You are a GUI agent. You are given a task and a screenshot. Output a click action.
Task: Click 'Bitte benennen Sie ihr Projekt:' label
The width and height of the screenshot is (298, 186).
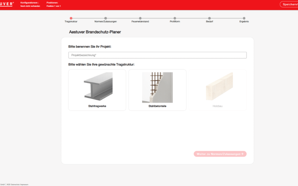(90, 46)
